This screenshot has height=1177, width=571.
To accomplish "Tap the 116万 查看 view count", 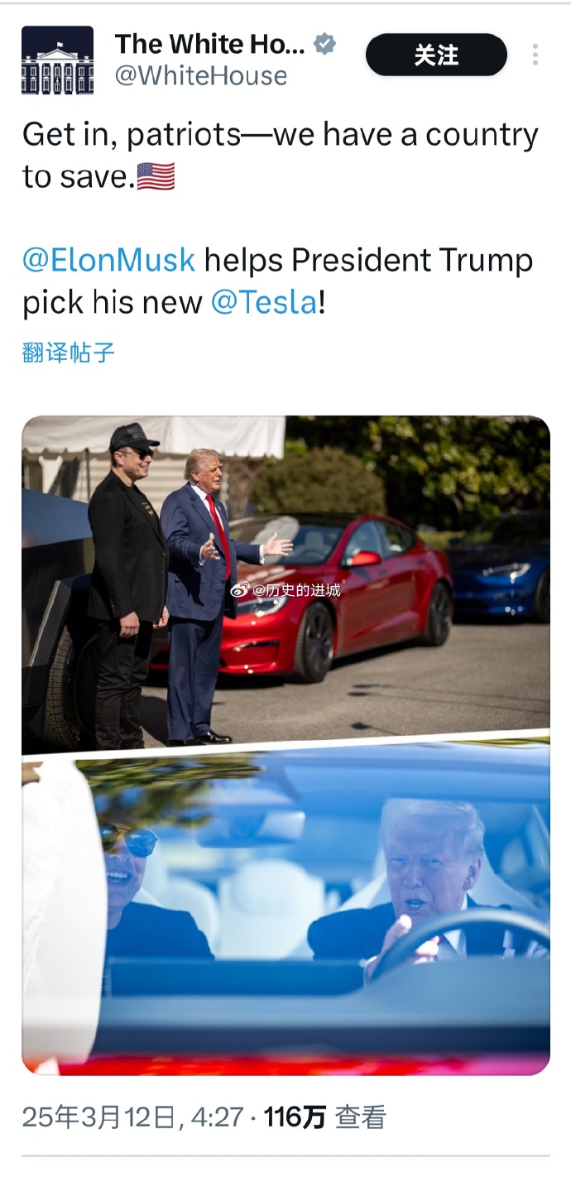I will (x=324, y=1117).
